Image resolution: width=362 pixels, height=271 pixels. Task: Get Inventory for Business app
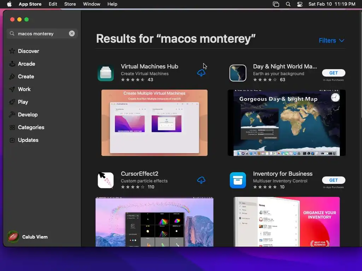pyautogui.click(x=334, y=180)
